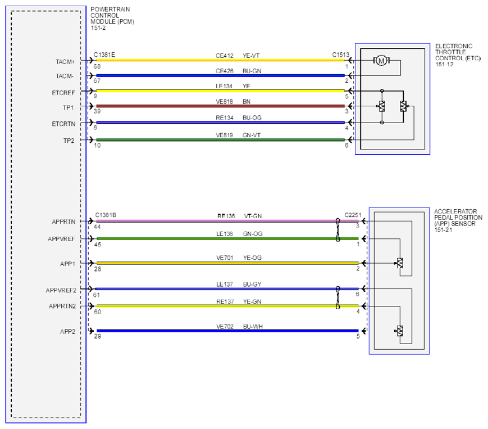Click the YE-VT wire color code

pos(251,56)
